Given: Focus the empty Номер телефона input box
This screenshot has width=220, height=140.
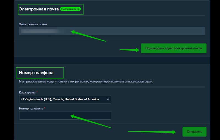Looking at the screenshot, I should (65, 115).
